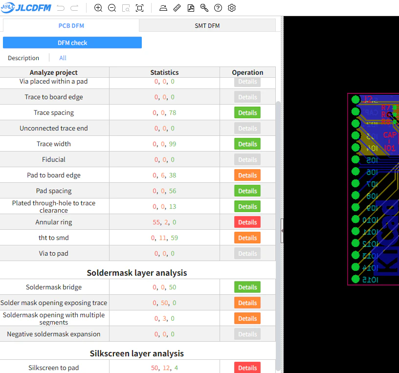Click Trace width statistics '0, 0, 99'
The image size is (399, 373).
164,144
